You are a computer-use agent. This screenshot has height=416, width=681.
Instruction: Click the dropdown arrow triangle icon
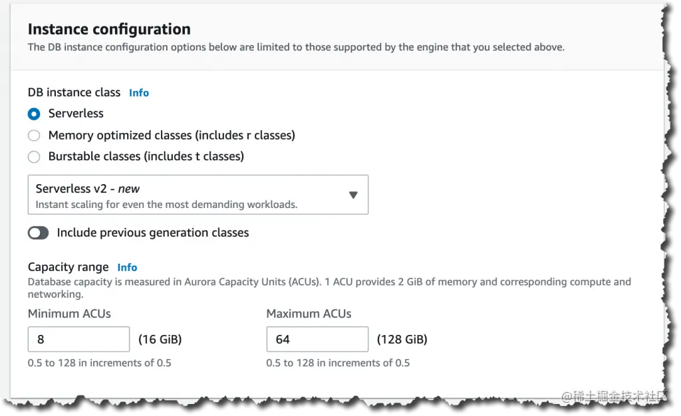[x=353, y=195]
